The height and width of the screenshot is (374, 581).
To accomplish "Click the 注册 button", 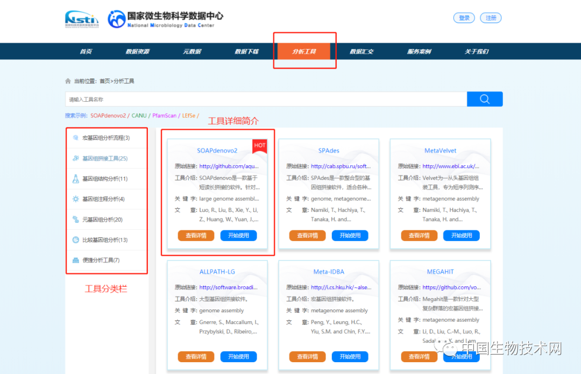I will 491,18.
